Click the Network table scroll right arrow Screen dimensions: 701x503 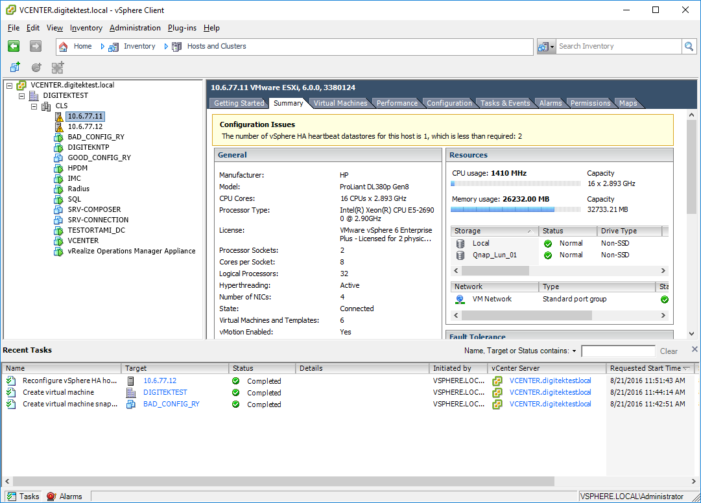pos(663,316)
